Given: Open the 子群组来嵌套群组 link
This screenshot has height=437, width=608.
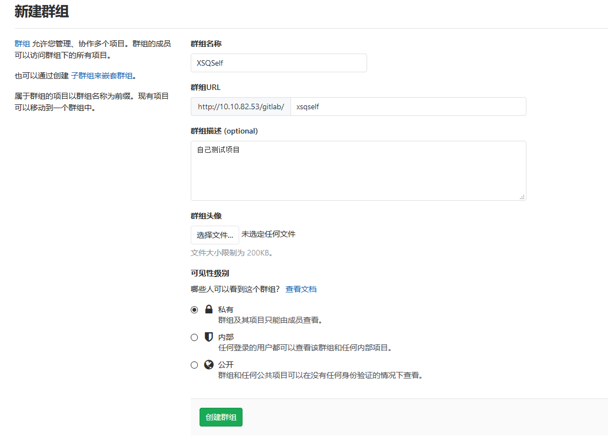Looking at the screenshot, I should pyautogui.click(x=102, y=76).
